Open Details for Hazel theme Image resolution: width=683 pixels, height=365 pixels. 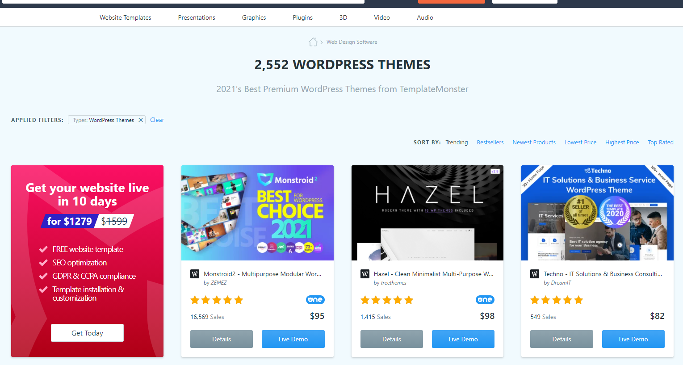point(392,339)
